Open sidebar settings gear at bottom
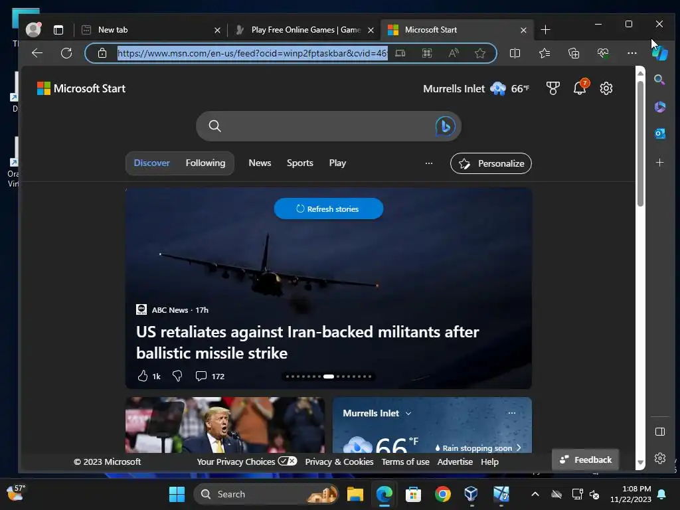The image size is (680, 510). (659, 458)
